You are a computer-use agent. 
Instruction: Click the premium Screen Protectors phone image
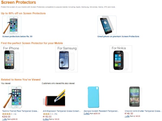coord(107,25)
